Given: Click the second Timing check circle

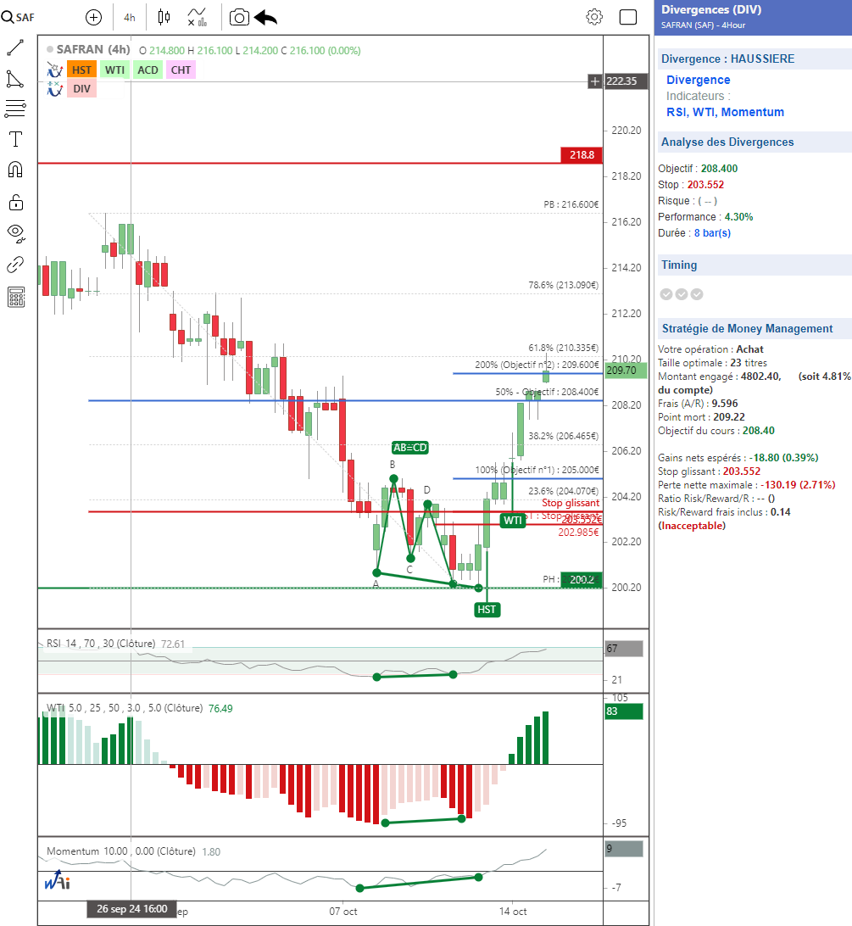Looking at the screenshot, I should click(x=682, y=294).
